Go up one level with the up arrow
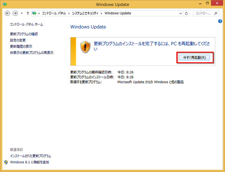Screen dimensions: 225x172 pyautogui.click(x=28, y=13)
